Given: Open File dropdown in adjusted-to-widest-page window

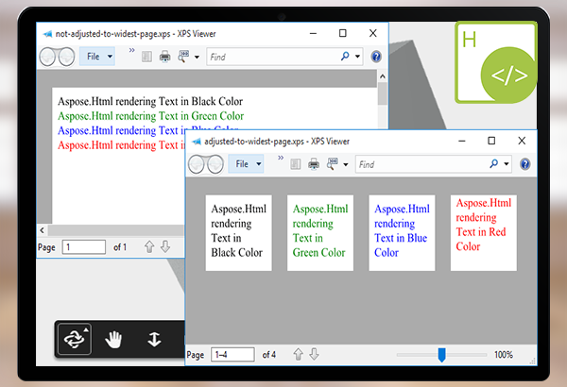Looking at the screenshot, I should point(247,164).
